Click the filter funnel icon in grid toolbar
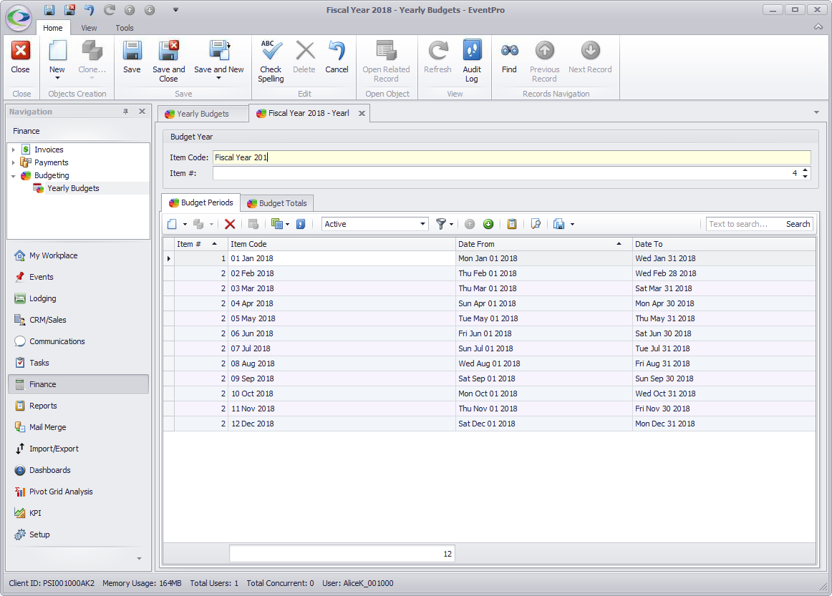The width and height of the screenshot is (832, 596). coord(440,224)
